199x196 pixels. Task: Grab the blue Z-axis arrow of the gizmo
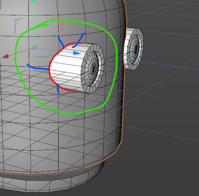[77, 53]
